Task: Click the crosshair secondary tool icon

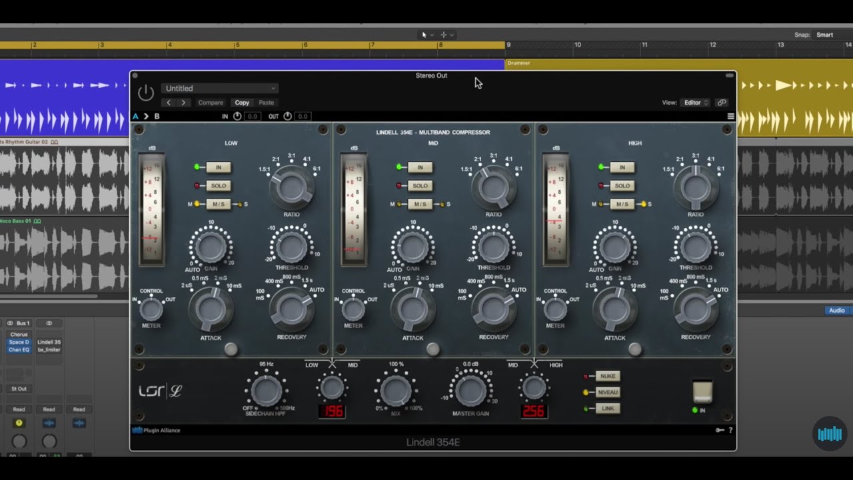Action: pos(443,35)
